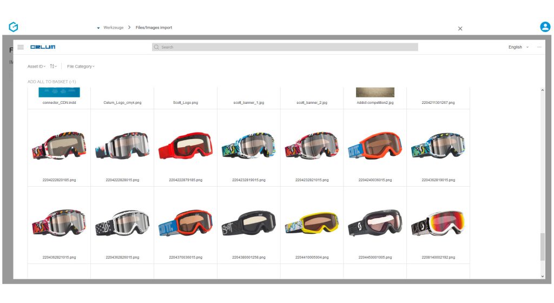Select the 2204222879185.png red goggle thumbnail
554x303 pixels.
185,146
